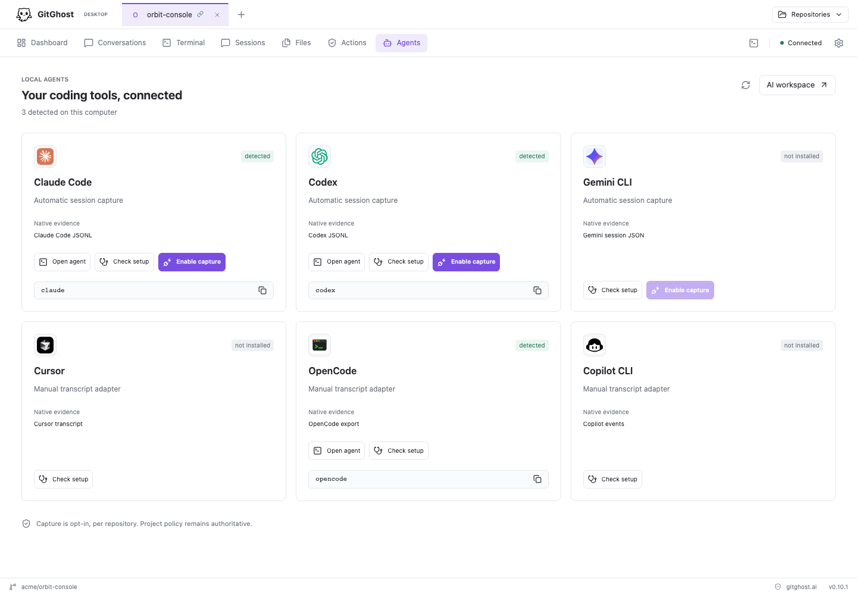Check setup for Codex

399,262
